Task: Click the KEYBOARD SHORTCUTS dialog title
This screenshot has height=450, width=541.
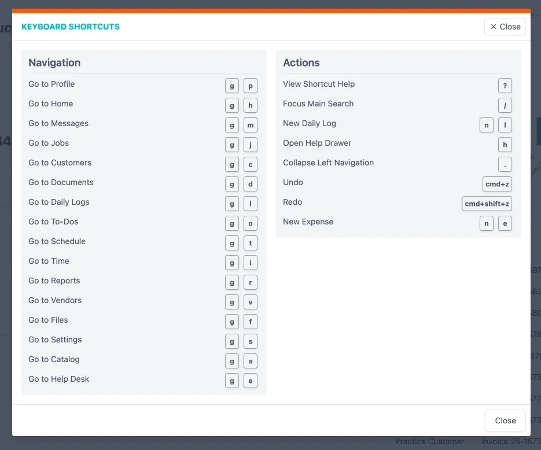Action: [71, 26]
